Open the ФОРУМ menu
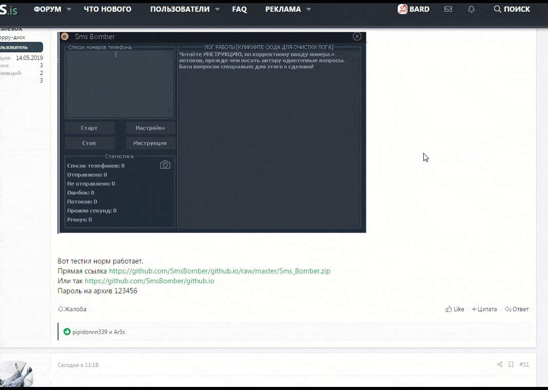 click(47, 9)
